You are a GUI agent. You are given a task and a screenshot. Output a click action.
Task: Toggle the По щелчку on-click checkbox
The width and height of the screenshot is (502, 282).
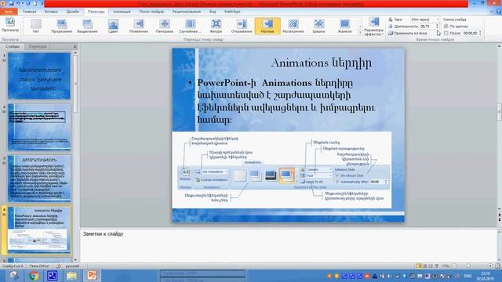[446, 26]
